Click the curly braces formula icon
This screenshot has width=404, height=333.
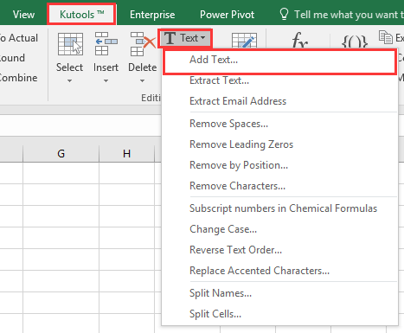coord(355,42)
